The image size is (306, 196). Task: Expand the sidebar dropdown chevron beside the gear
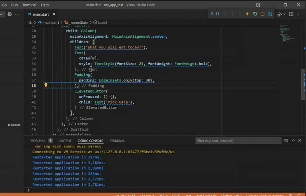coord(1,14)
